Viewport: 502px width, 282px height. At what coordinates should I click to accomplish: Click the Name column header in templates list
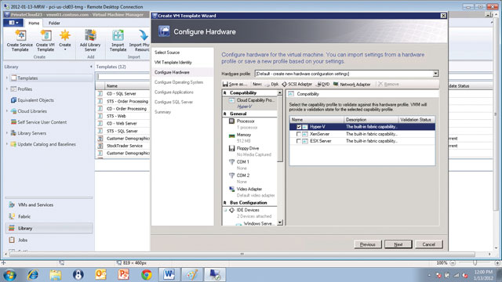point(127,86)
